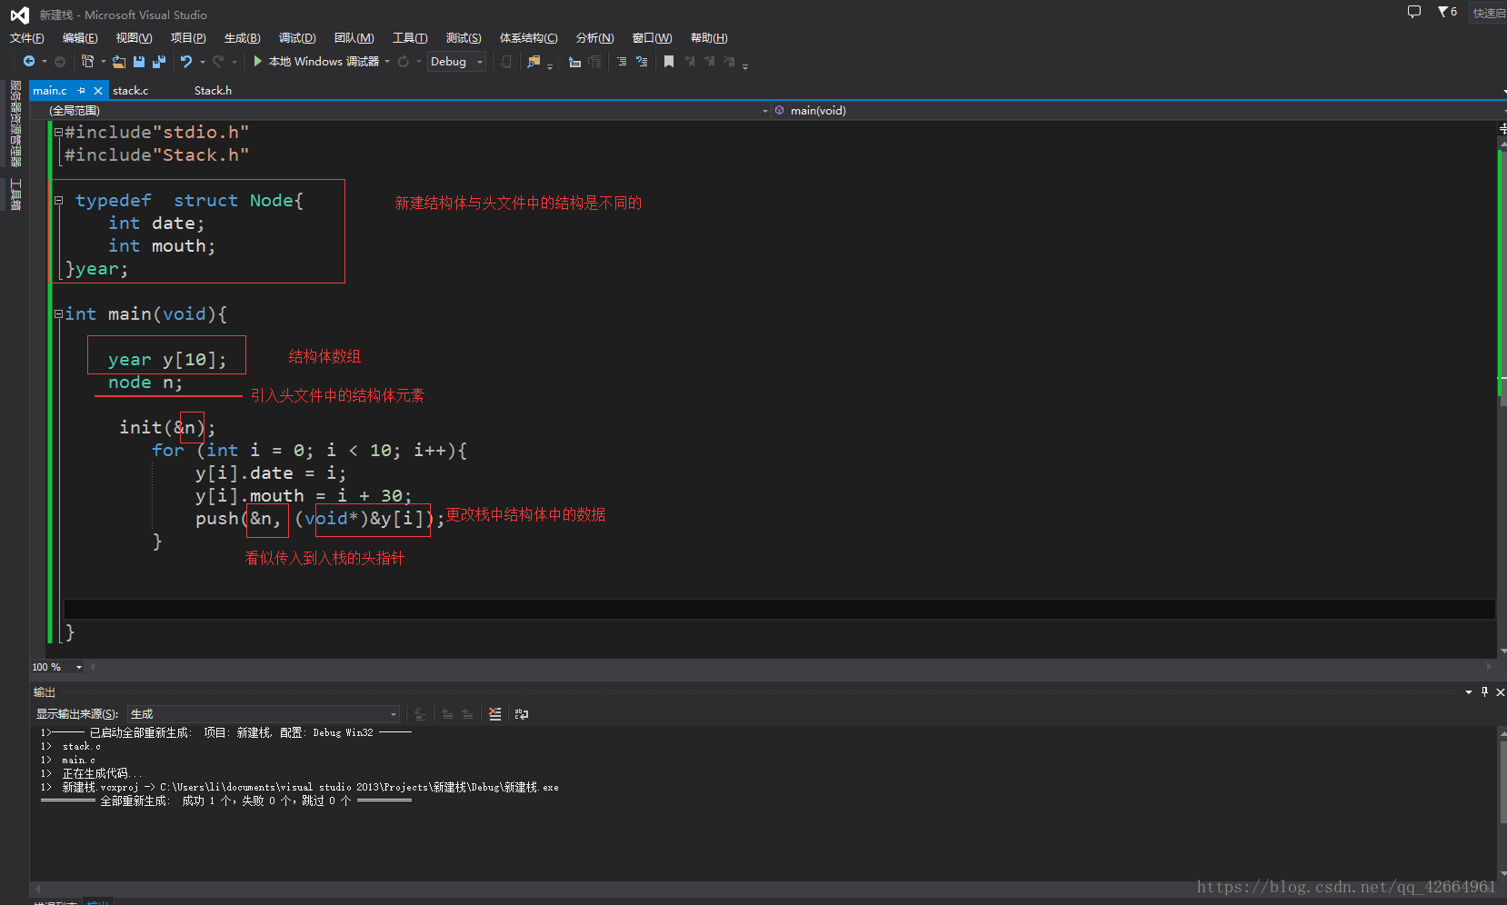
Task: Open the 文件(F) menu
Action: [27, 38]
